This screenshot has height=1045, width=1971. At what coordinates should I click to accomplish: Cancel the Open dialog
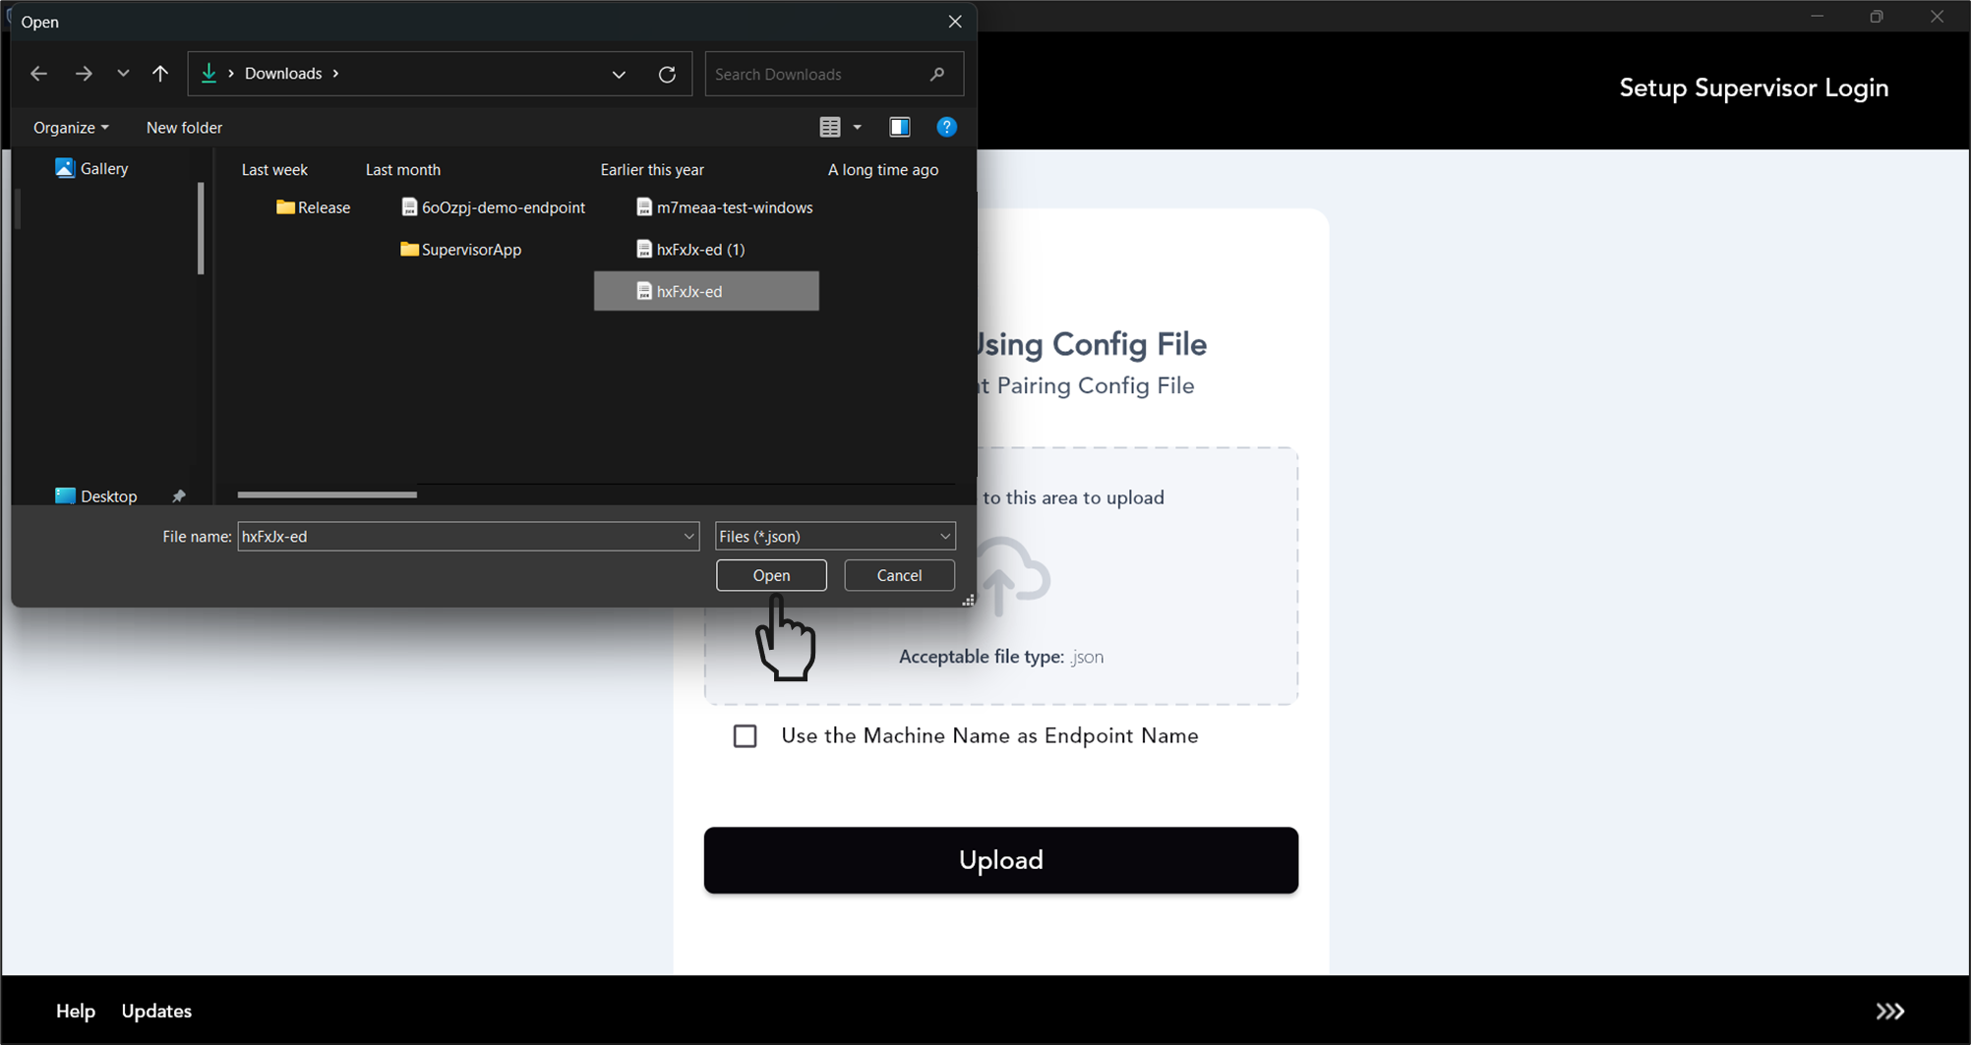(899, 575)
